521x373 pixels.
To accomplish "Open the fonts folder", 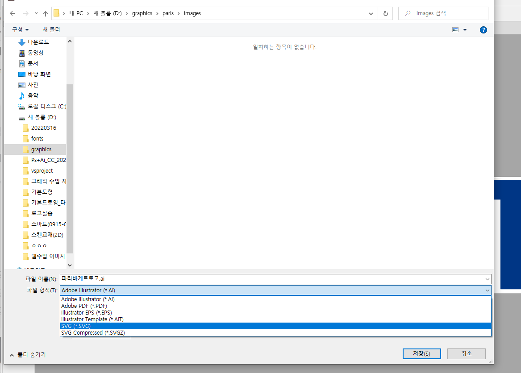I will coord(37,138).
